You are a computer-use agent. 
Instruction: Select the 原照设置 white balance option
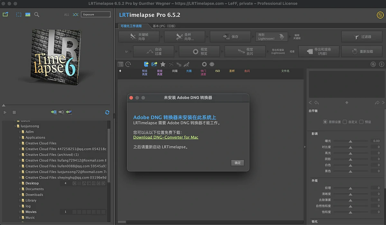[325, 122]
